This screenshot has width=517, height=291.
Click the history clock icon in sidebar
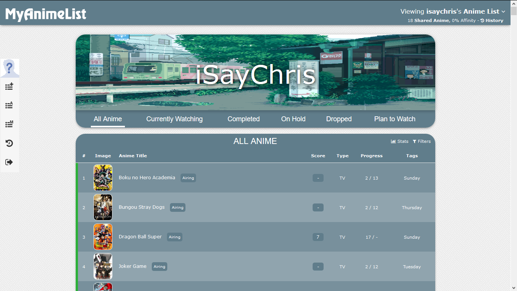[9, 143]
